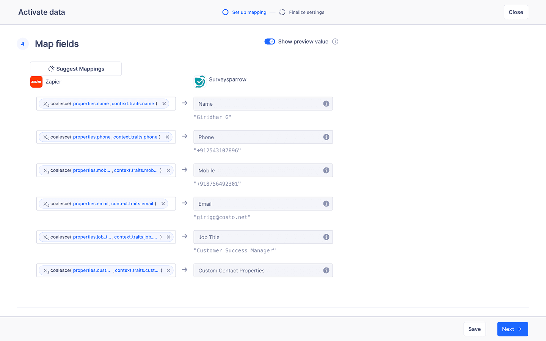The image size is (546, 341).
Task: Click the properties.phone token
Action: pyautogui.click(x=92, y=137)
